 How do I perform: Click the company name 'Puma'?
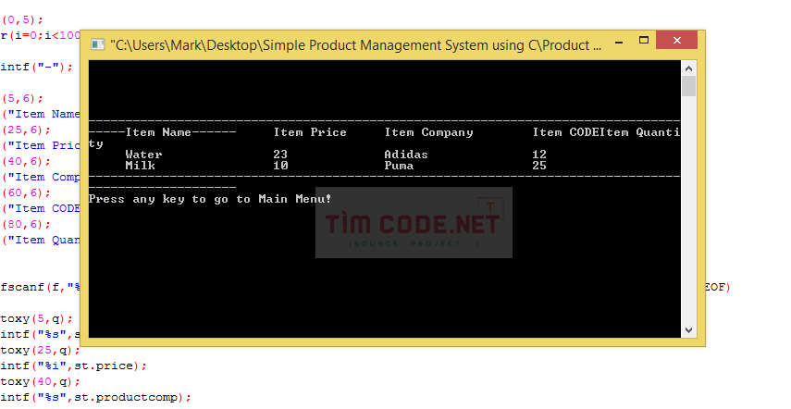point(399,166)
